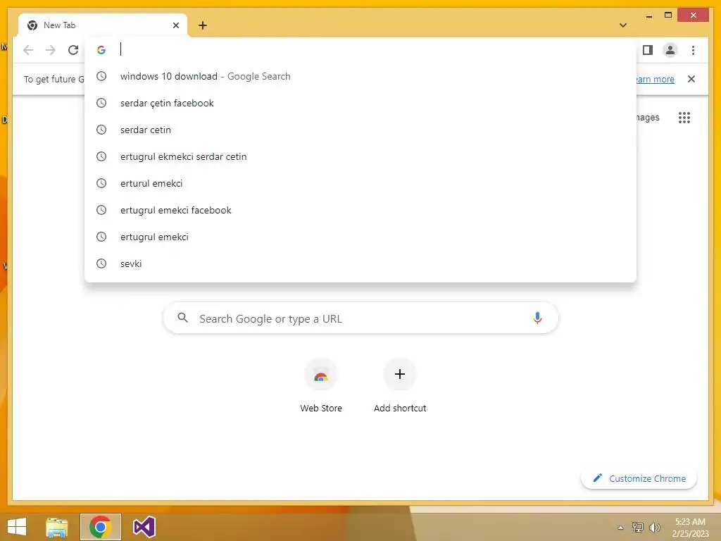Click the Google G icon in address bar

[101, 50]
